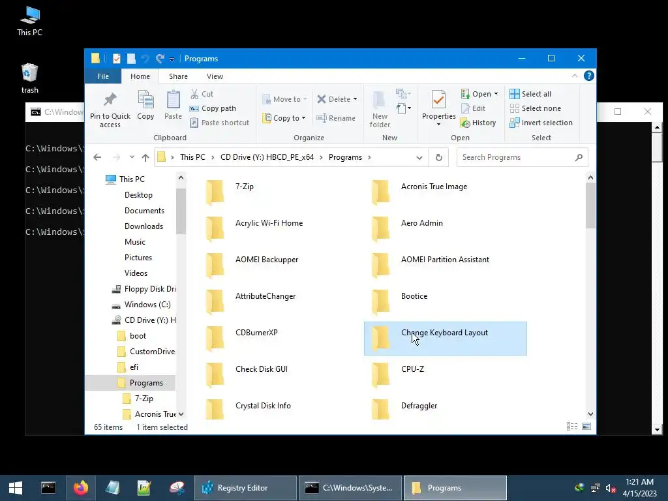
Task: Open the File menu tab
Action: [x=102, y=76]
